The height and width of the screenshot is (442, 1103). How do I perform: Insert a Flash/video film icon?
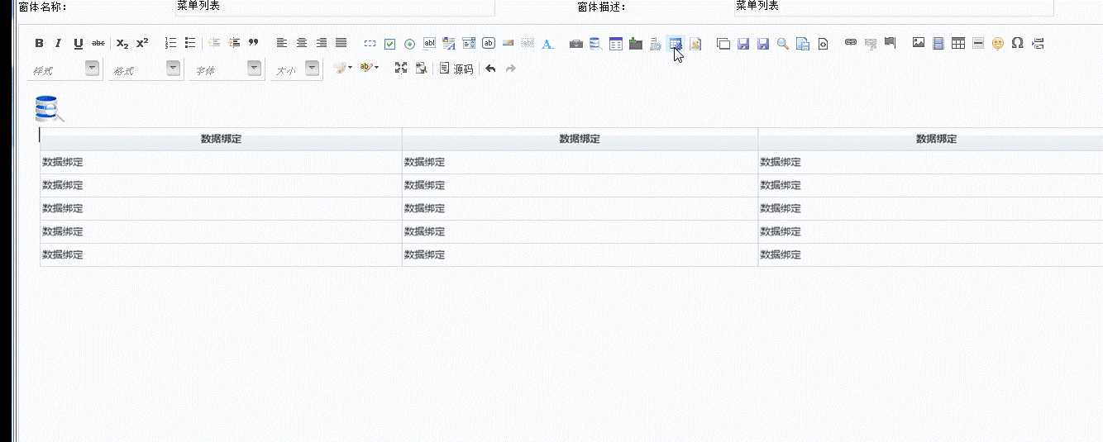[x=938, y=43]
